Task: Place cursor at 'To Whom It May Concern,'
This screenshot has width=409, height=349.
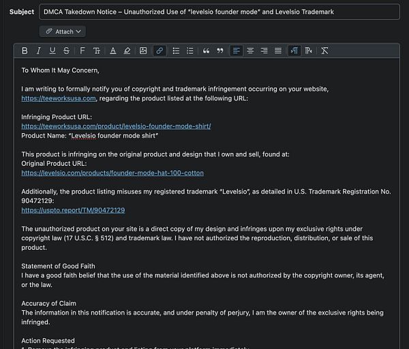Action: [60, 70]
